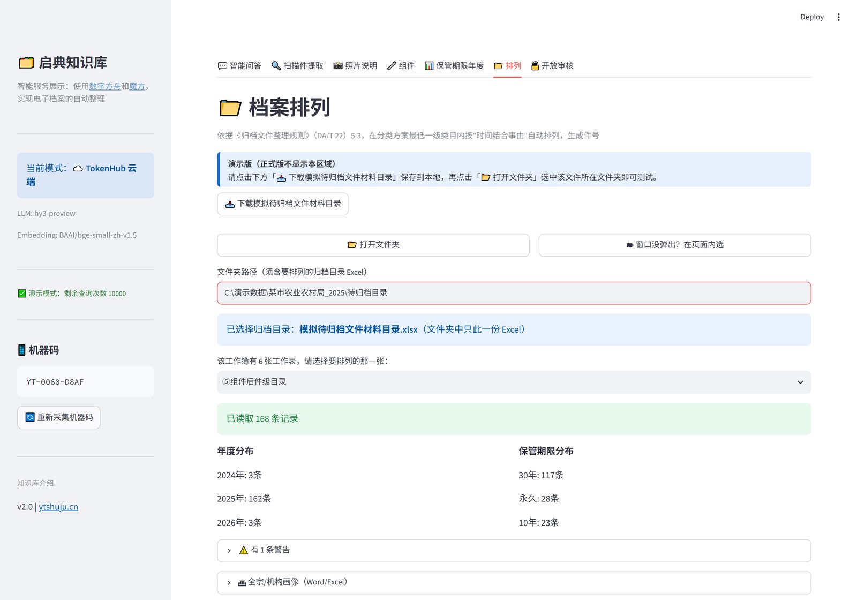Click the text 2025年: 162条
Viewport: 857px width, 600px height.
(244, 499)
